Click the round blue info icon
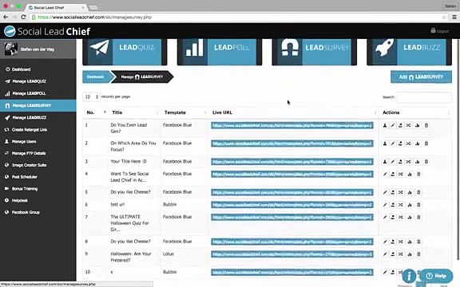Viewport: 460px width, 287px height. [x=409, y=276]
